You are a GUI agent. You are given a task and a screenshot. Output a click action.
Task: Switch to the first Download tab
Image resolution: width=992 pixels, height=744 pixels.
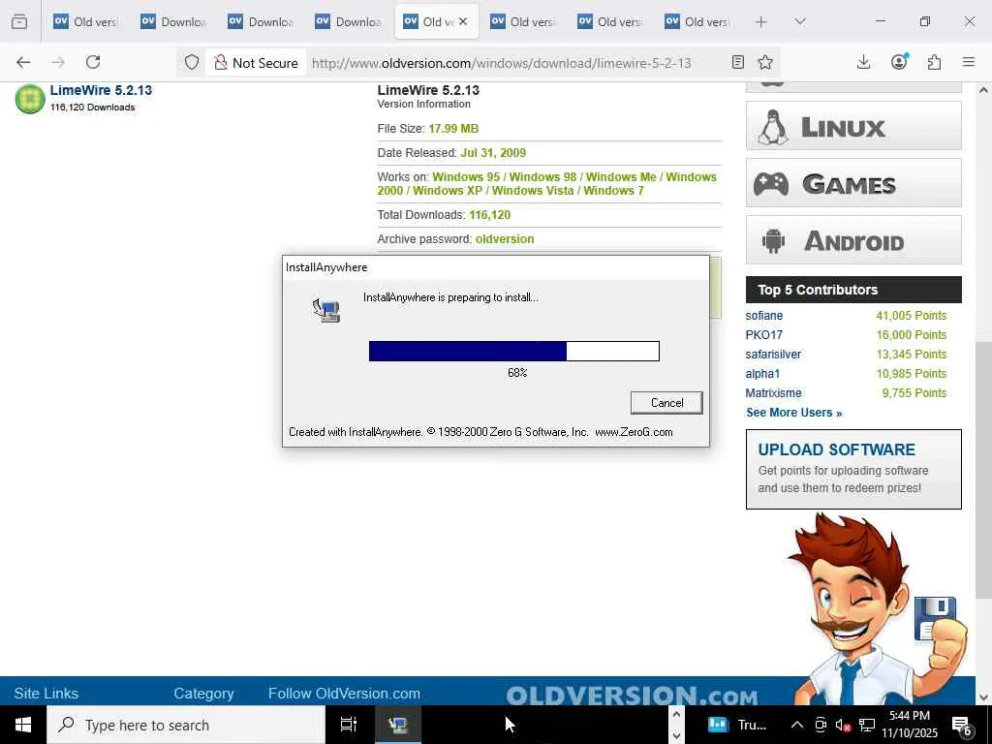(172, 21)
